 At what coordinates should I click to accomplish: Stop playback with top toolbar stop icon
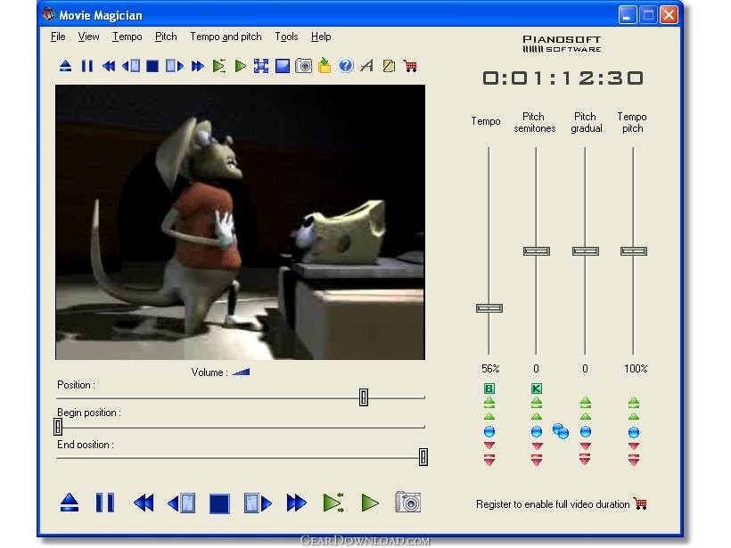click(152, 66)
